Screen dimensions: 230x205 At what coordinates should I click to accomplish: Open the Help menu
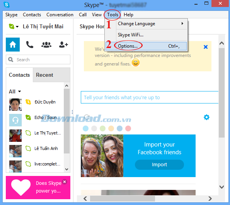128,15
